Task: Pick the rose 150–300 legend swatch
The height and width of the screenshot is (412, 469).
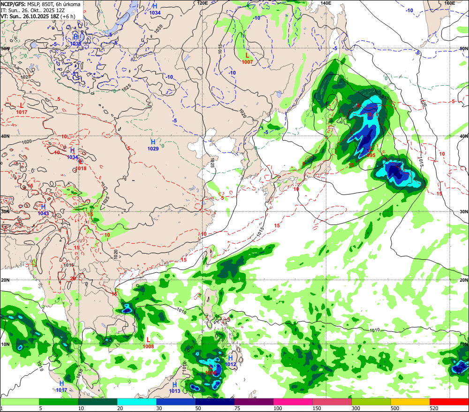Action: pyautogui.click(x=332, y=402)
